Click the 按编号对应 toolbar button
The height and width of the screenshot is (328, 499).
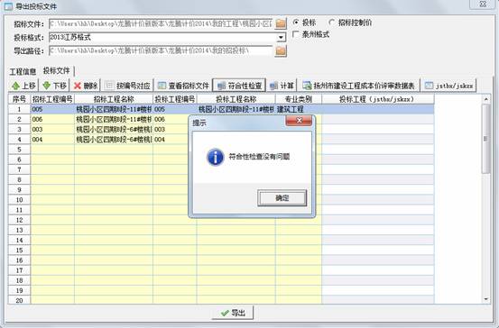tap(128, 86)
